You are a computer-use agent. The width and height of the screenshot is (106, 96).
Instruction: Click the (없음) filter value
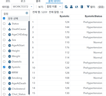[101, 7]
